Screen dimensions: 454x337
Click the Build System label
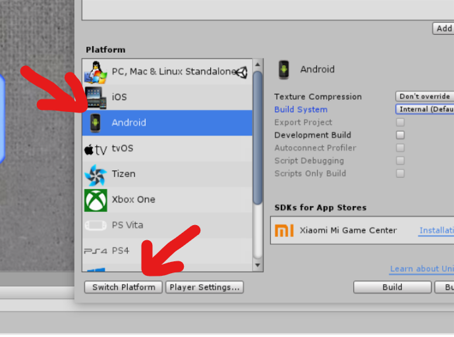coord(301,110)
